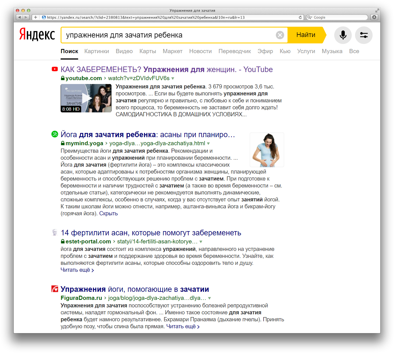
Task: Click the plus add bookmark button
Action: click(36, 17)
